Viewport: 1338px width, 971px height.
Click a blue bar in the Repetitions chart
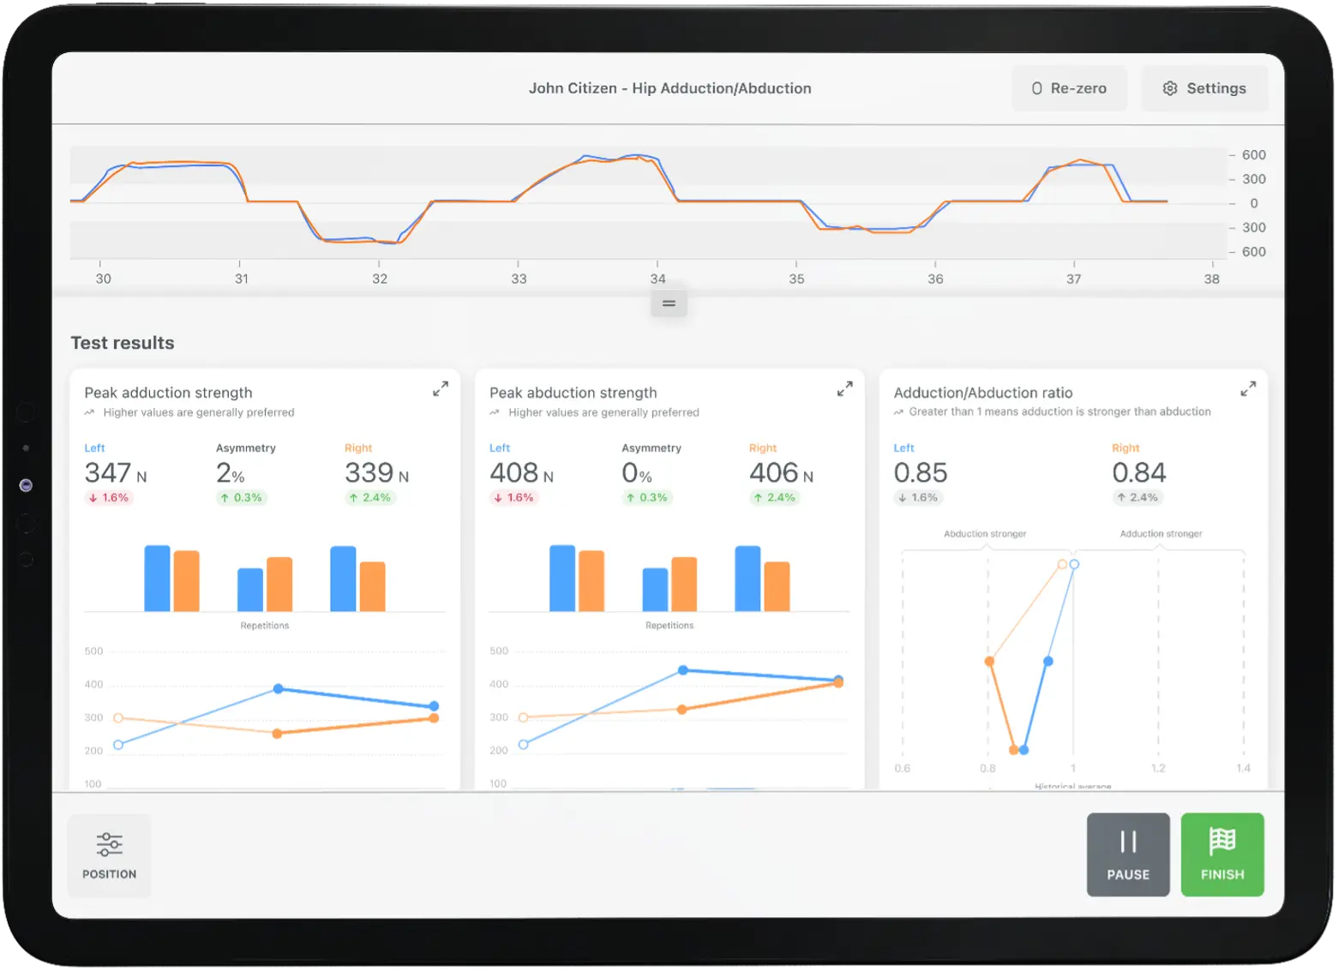pyautogui.click(x=155, y=577)
